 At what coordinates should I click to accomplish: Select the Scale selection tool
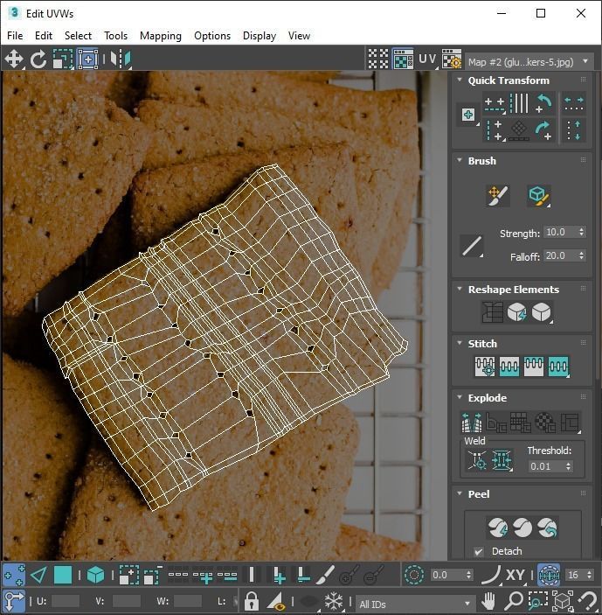click(63, 59)
